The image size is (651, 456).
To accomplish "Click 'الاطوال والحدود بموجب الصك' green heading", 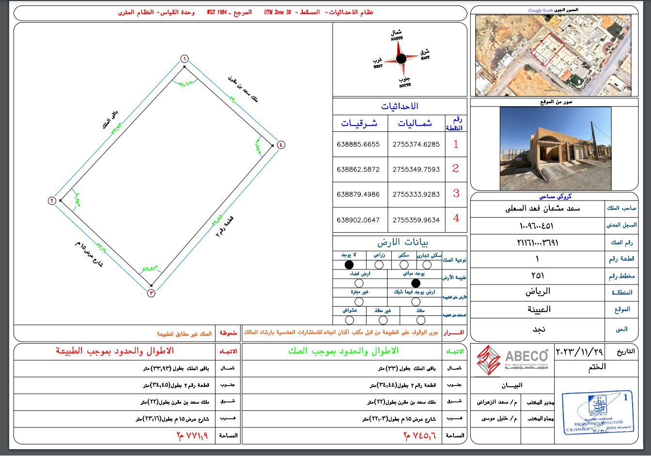I will [x=343, y=351].
